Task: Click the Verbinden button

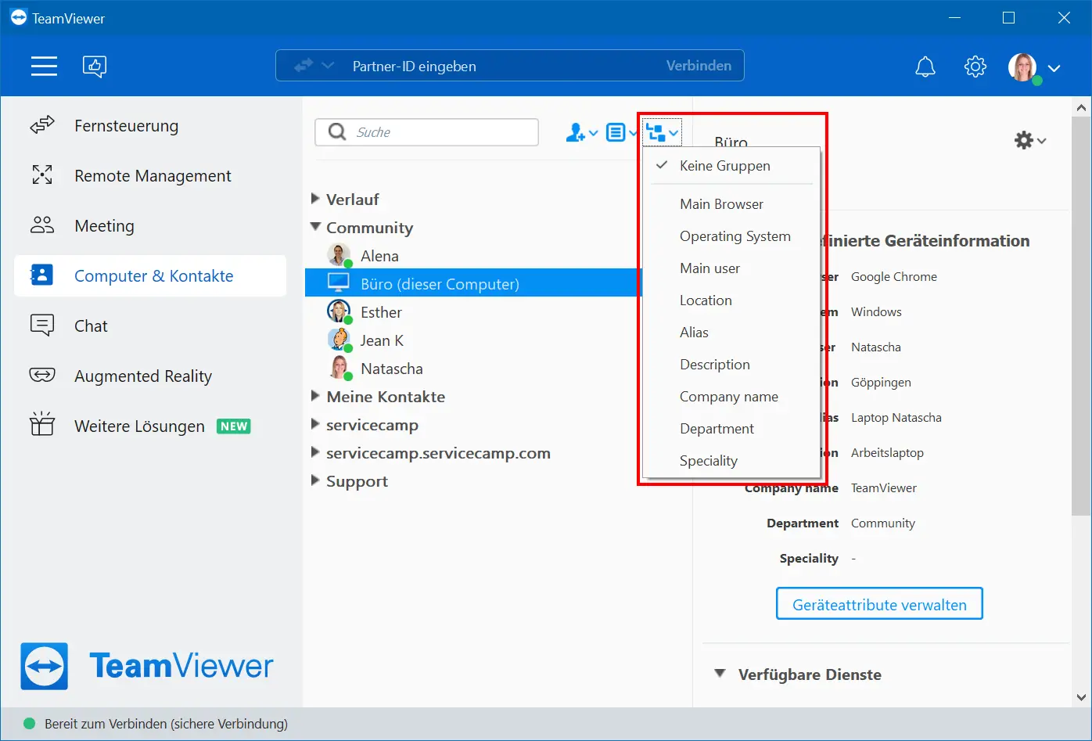Action: point(699,66)
